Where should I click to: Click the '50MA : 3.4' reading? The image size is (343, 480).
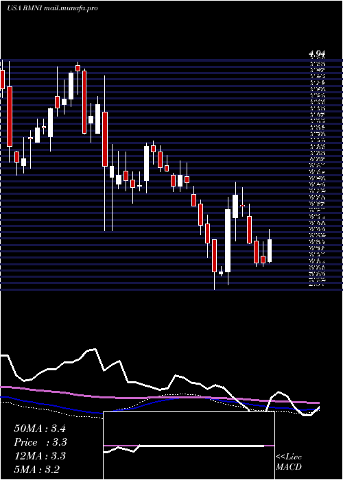[x=40, y=429]
